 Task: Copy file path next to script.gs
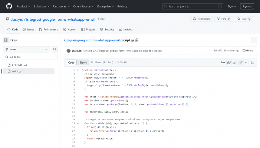coord(137,40)
